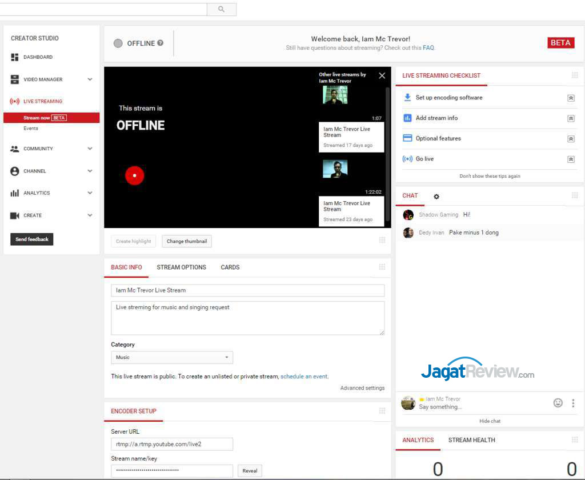Screen dimensions: 585x480
Task: Click the Change thumbnail button
Action: tap(187, 241)
